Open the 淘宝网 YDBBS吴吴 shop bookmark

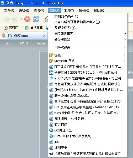[x=87, y=78]
